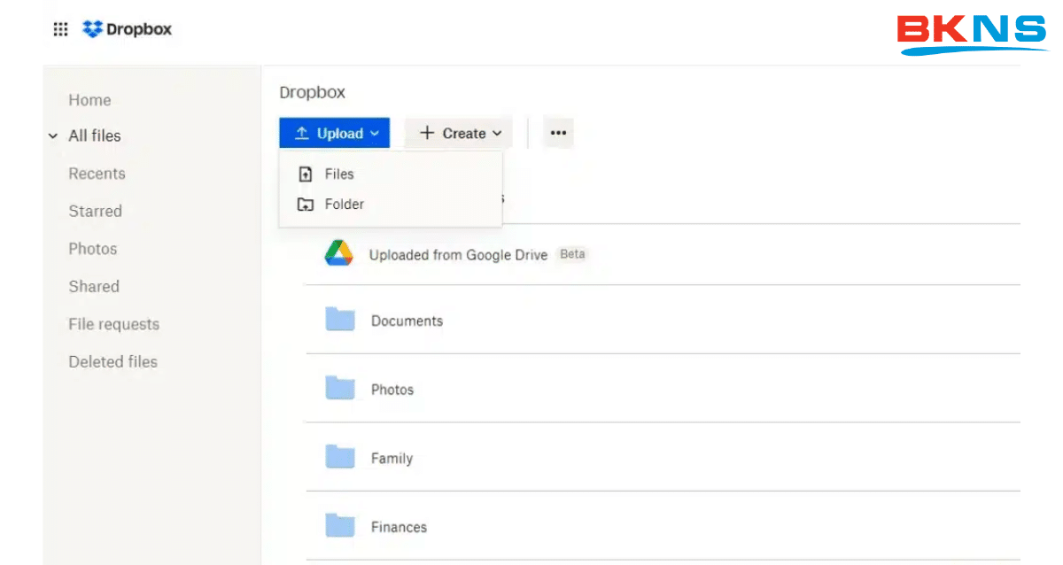Open the three-dot more options button

(557, 133)
